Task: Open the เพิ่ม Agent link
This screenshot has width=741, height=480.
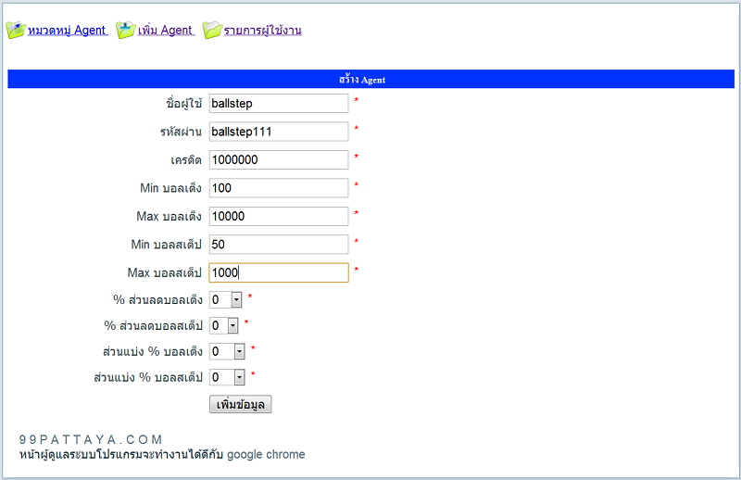Action: click(x=165, y=31)
